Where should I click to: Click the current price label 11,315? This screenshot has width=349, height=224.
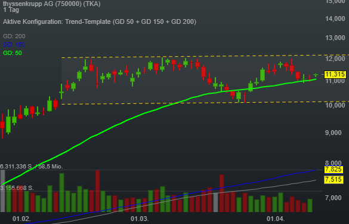coord(335,75)
